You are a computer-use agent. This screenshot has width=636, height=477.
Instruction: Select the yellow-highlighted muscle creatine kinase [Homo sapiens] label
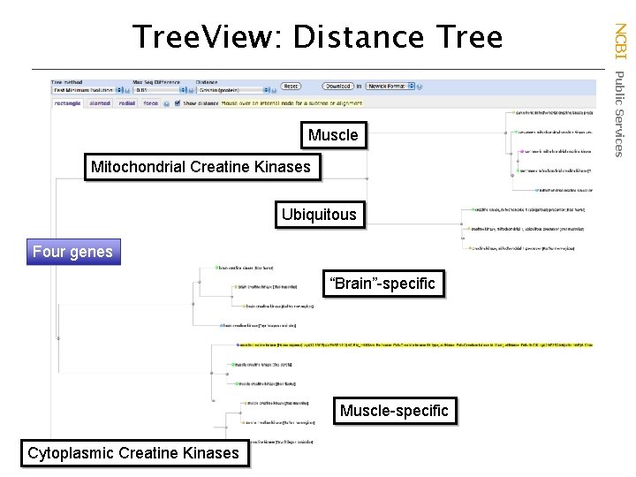416,344
